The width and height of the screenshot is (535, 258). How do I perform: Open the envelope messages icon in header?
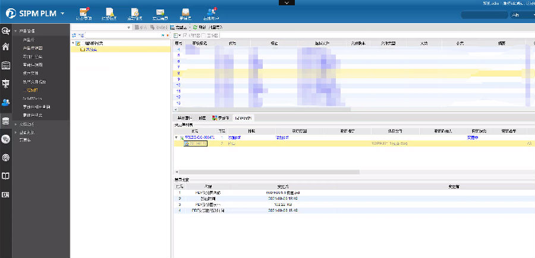pos(160,12)
